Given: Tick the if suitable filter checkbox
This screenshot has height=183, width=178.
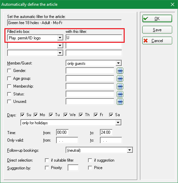Looking at the screenshot, I should tap(47, 160).
